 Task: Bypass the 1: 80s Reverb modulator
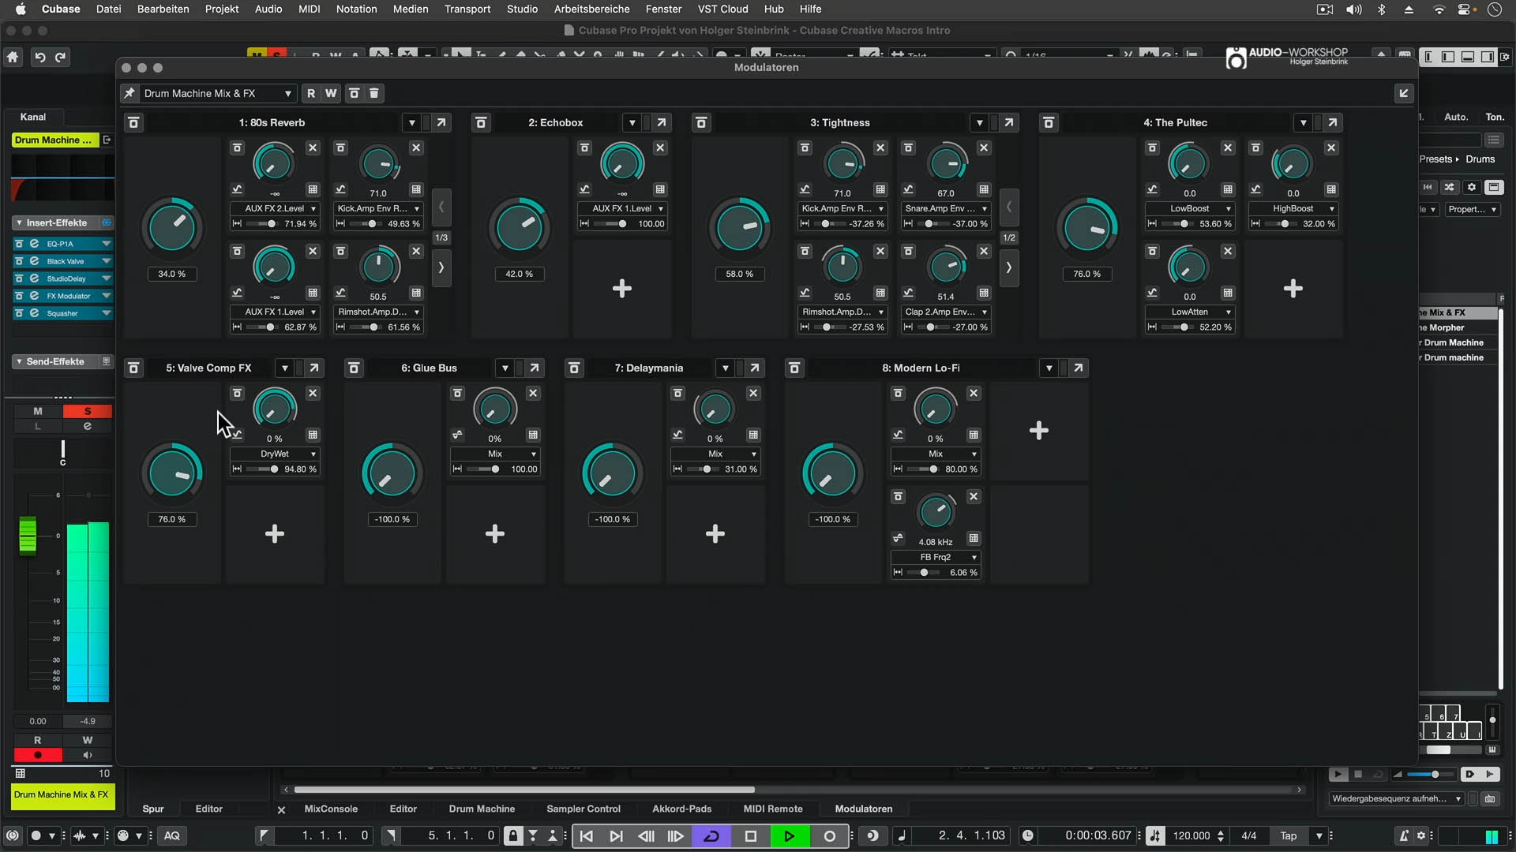pyautogui.click(x=133, y=122)
